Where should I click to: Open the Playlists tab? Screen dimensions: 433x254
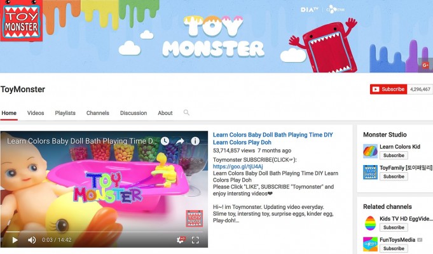tap(65, 113)
